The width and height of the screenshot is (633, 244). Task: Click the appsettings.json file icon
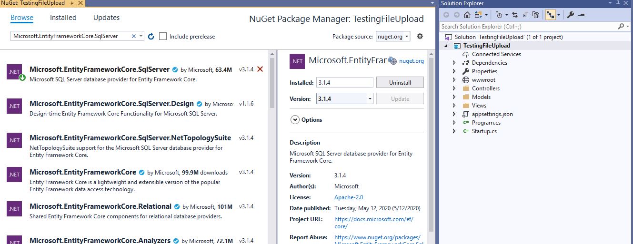[x=466, y=114]
